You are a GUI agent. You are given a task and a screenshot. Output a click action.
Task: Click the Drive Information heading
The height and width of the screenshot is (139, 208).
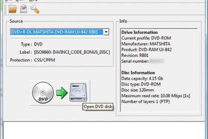(140, 32)
